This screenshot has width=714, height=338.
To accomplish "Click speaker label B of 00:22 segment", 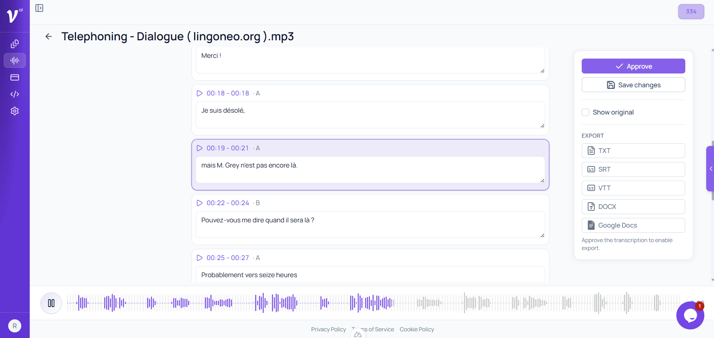I will [258, 203].
